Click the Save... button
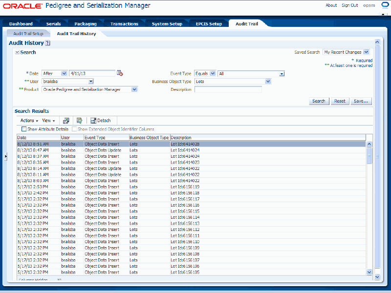Screen dimensions: 391x293 pos(361,101)
